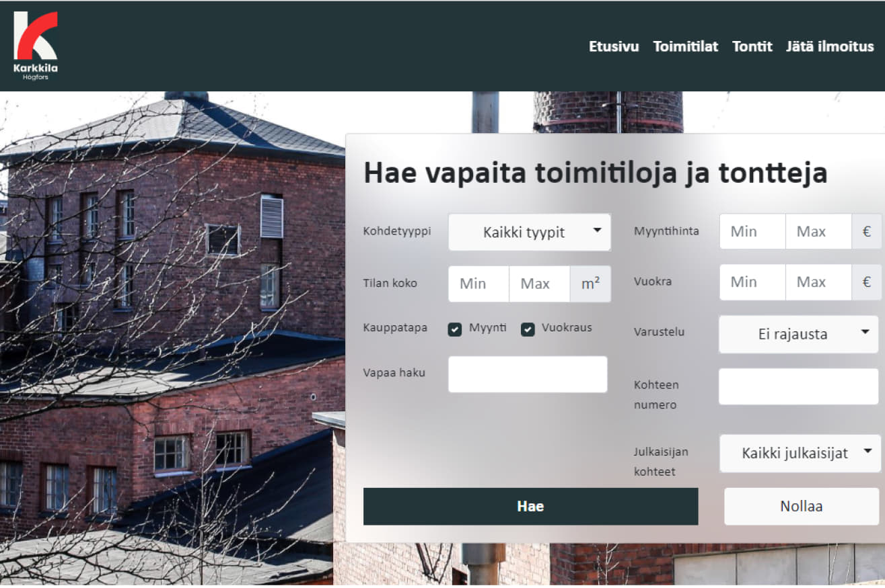Click the Karkkila Högfors logo
885x588 pixels.
[36, 46]
